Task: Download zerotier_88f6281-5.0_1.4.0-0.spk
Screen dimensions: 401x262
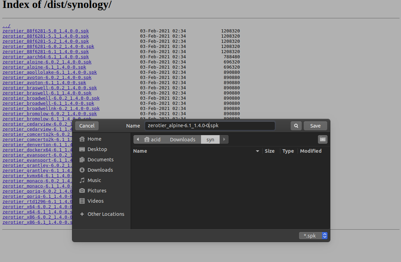Action: coord(46,31)
